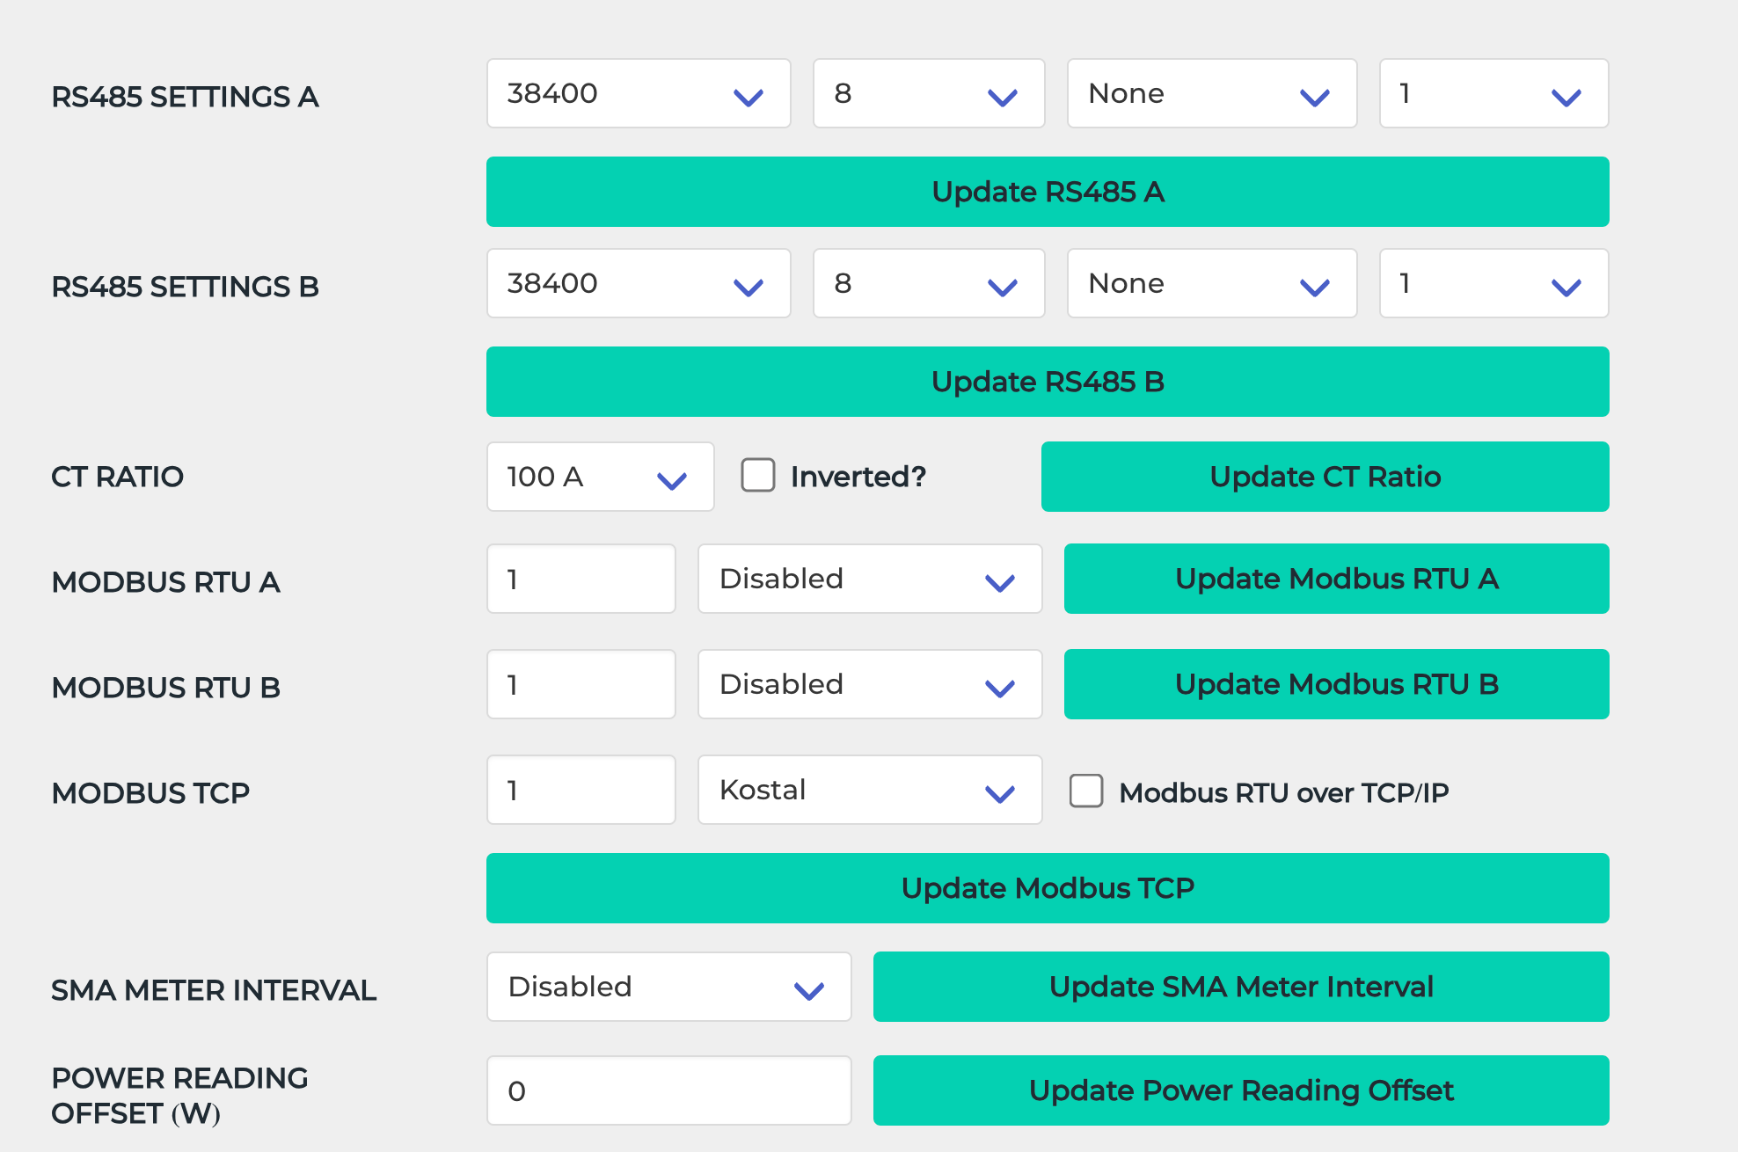Focus the Modbus RTU A address field
Viewport: 1738px width, 1152px height.
click(581, 580)
